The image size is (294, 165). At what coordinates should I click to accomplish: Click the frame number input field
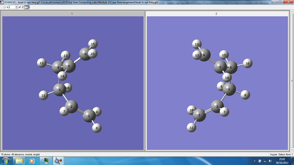click(11, 7)
